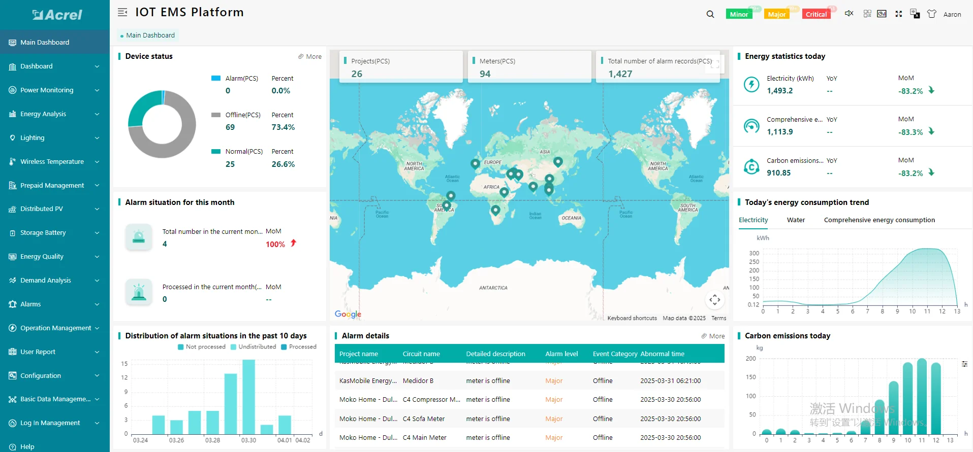This screenshot has width=973, height=452.
Task: Open Main Dashboard in the sidebar
Action: pyautogui.click(x=55, y=42)
